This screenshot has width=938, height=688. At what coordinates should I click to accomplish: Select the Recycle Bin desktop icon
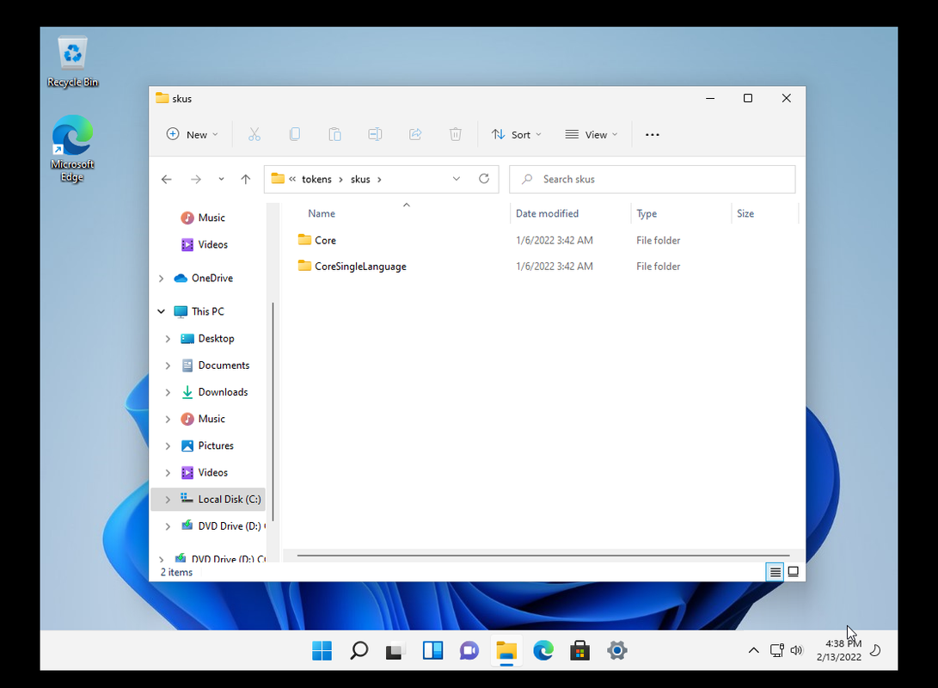pyautogui.click(x=72, y=62)
